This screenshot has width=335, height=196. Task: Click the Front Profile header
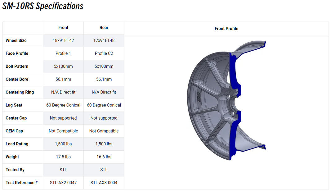(226, 29)
